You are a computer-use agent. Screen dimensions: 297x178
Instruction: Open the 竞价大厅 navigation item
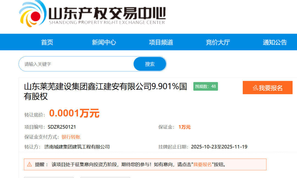pos(218,42)
